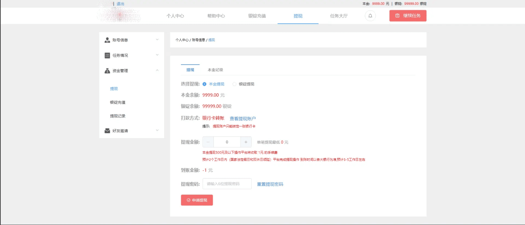Open 任务大厅 in the top navigation
525x225 pixels.
(339, 16)
